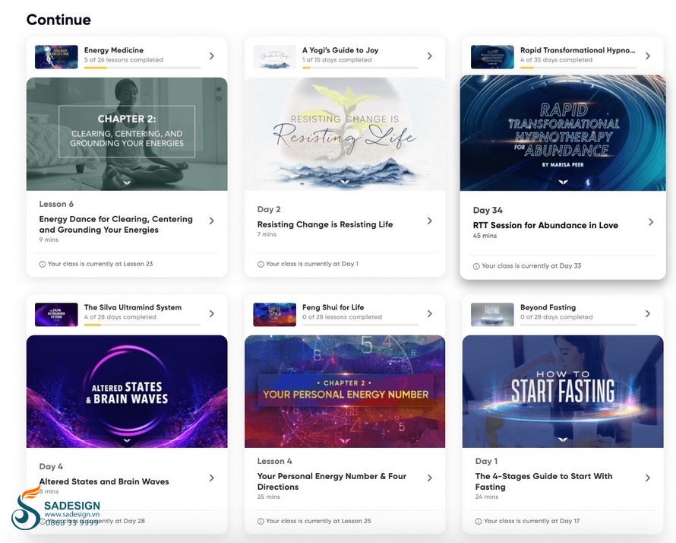This screenshot has height=543, width=676.
Task: Open the Resisting Life plant lesson image
Action: (x=345, y=135)
